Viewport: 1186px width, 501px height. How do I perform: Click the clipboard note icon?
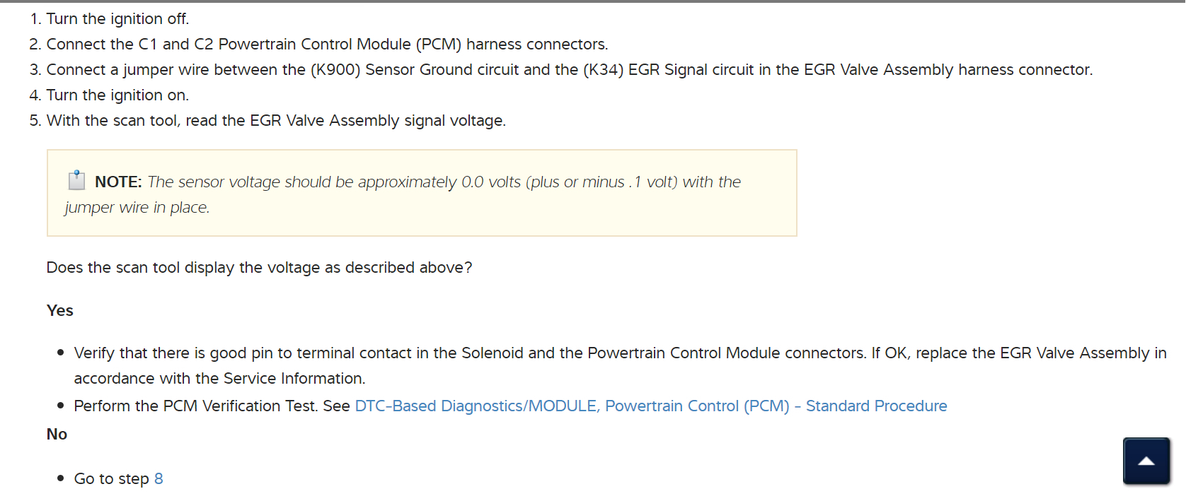tap(76, 181)
